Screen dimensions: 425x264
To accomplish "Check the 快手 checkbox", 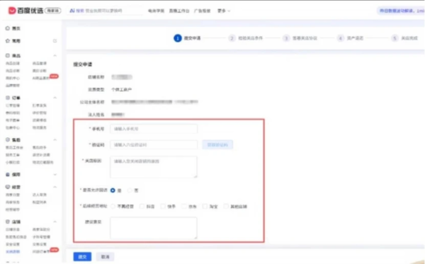I will click(163, 207).
